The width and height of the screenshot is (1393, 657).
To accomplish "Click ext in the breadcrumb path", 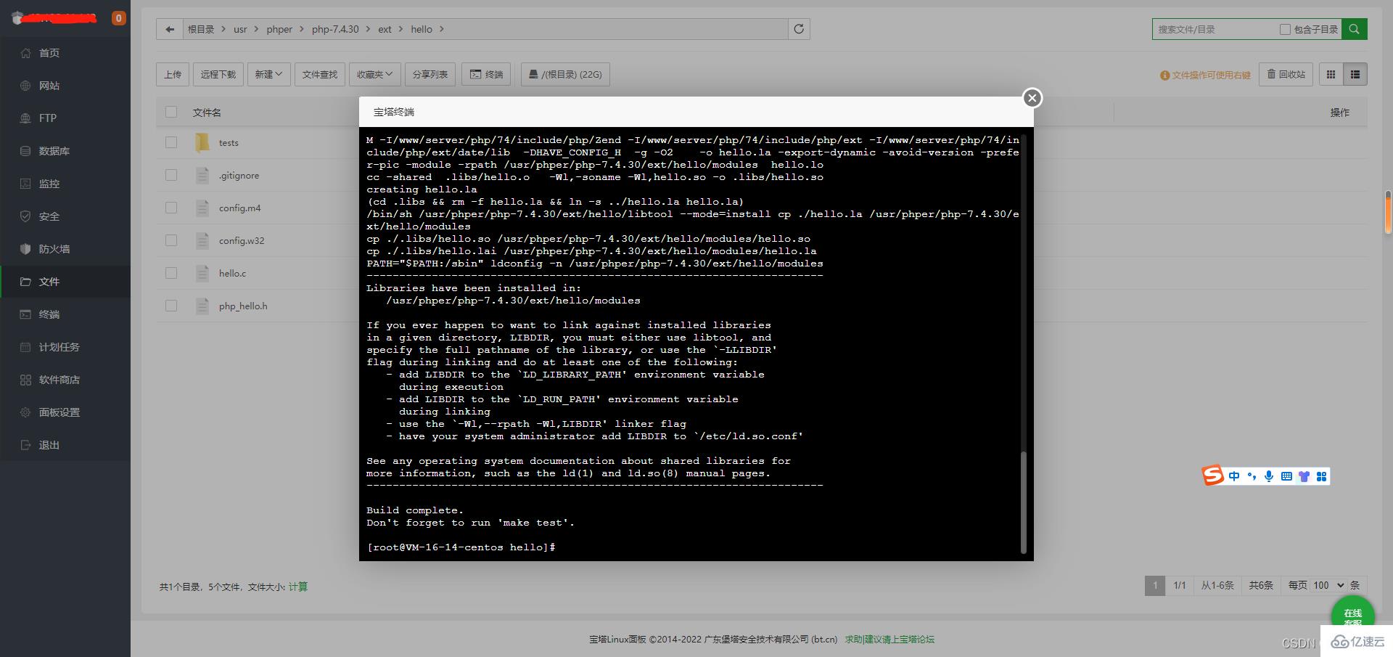I will click(385, 29).
